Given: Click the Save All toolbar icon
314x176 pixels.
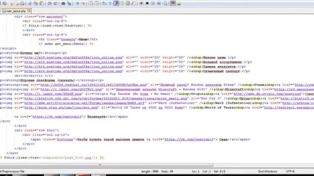Looking at the screenshot, I should [4, 3].
